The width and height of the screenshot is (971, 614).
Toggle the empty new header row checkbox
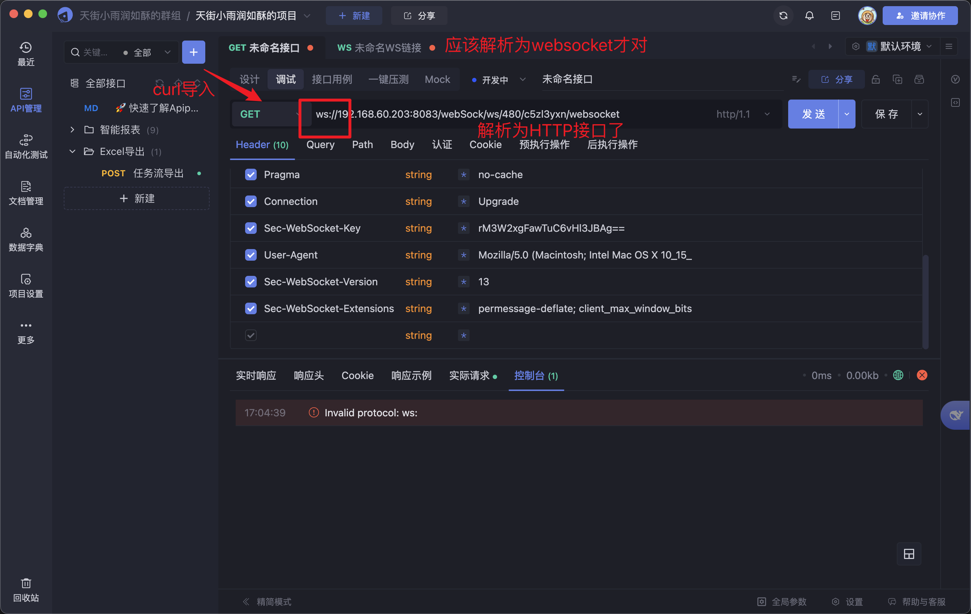point(251,335)
